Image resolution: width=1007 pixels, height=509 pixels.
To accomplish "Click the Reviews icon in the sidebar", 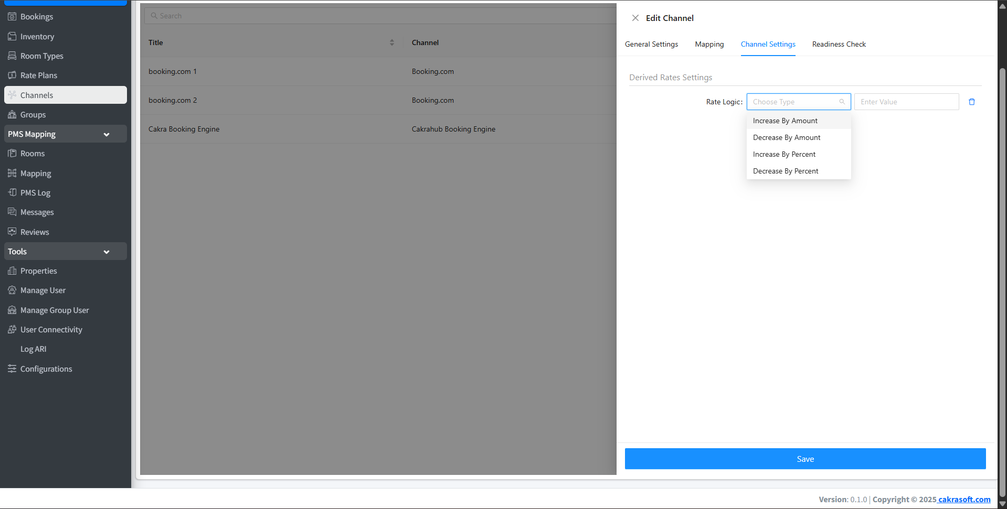I will pyautogui.click(x=12, y=232).
